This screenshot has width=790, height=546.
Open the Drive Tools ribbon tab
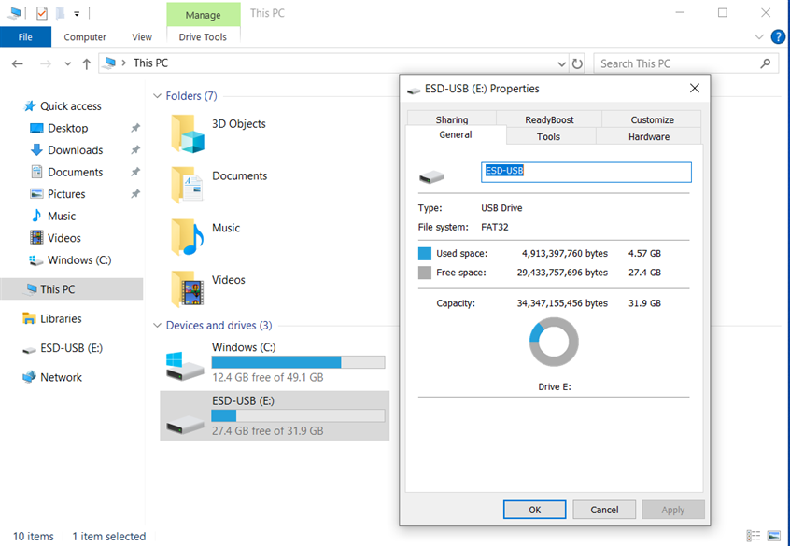(x=203, y=36)
